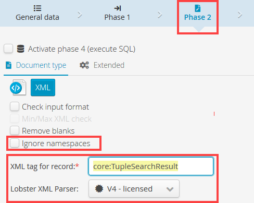Click the Document type page icon
This screenshot has width=254, height=203.
tap(8, 65)
